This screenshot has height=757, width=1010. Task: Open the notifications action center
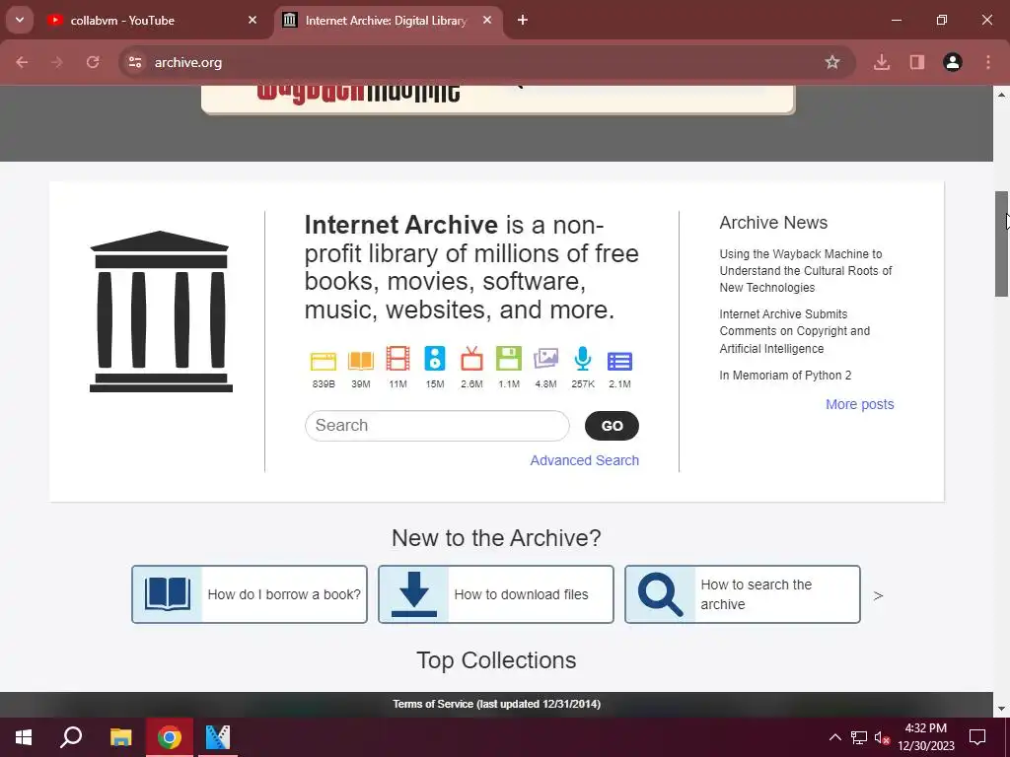point(977,737)
